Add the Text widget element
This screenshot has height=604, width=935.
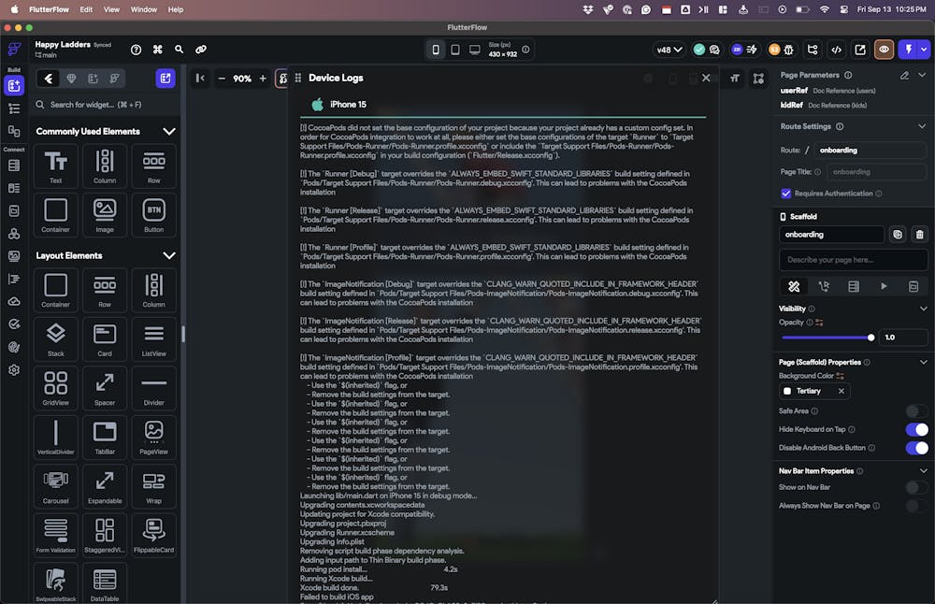pos(55,165)
